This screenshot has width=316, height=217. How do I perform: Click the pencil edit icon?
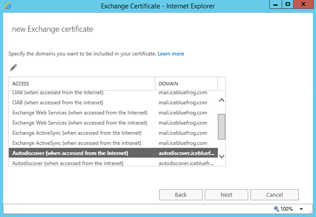(13, 68)
